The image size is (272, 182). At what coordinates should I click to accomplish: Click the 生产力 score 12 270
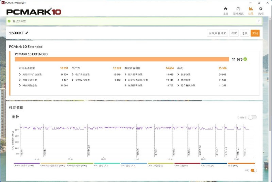117,68
